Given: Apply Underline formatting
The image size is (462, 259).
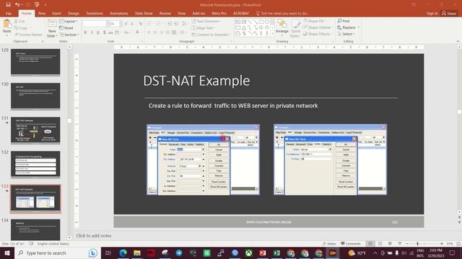Looking at the screenshot, I should [98, 32].
